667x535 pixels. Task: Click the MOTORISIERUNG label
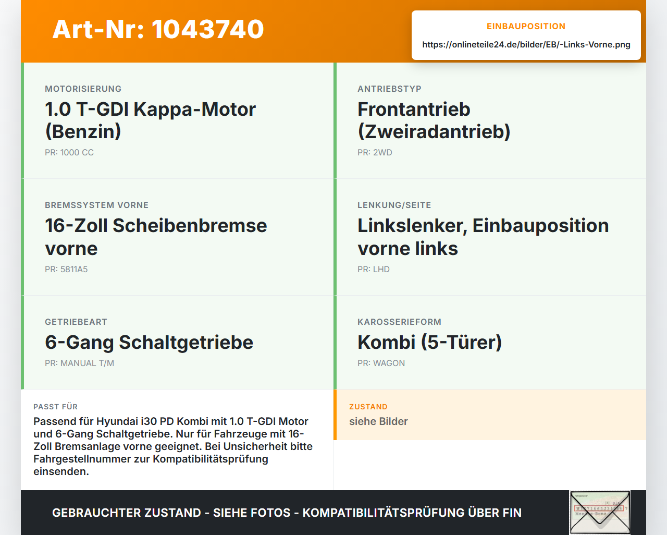click(83, 89)
